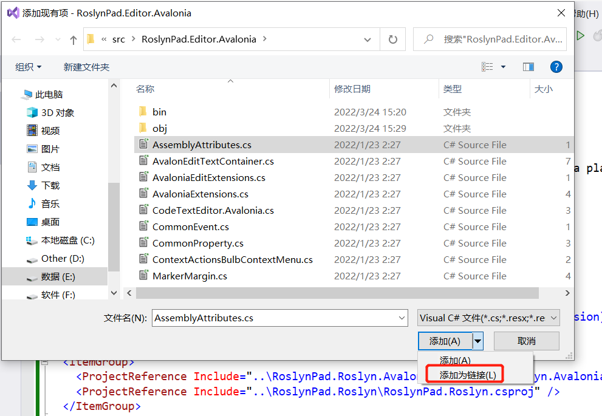The image size is (602, 416).
Task: Open recent locations dropdown chevron
Action: pyautogui.click(x=58, y=39)
